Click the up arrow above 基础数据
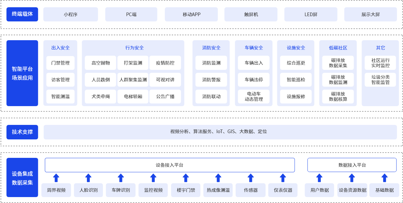403x203 pixels. [x=384, y=178]
